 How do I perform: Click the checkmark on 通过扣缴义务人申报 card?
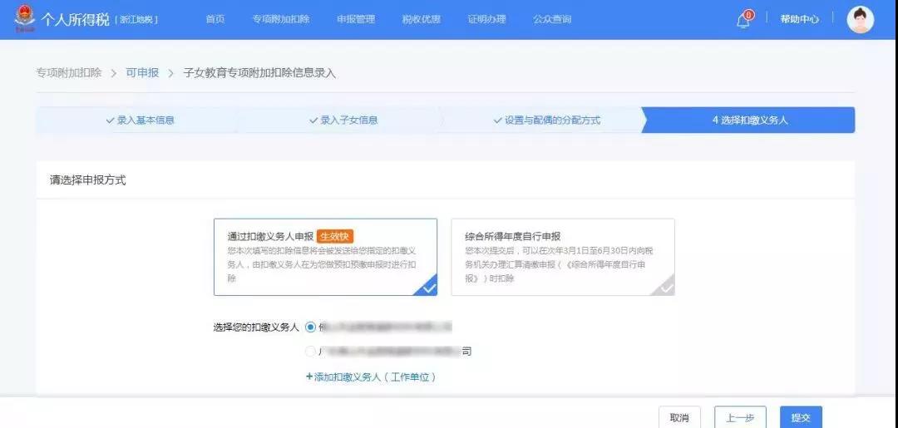coord(428,288)
